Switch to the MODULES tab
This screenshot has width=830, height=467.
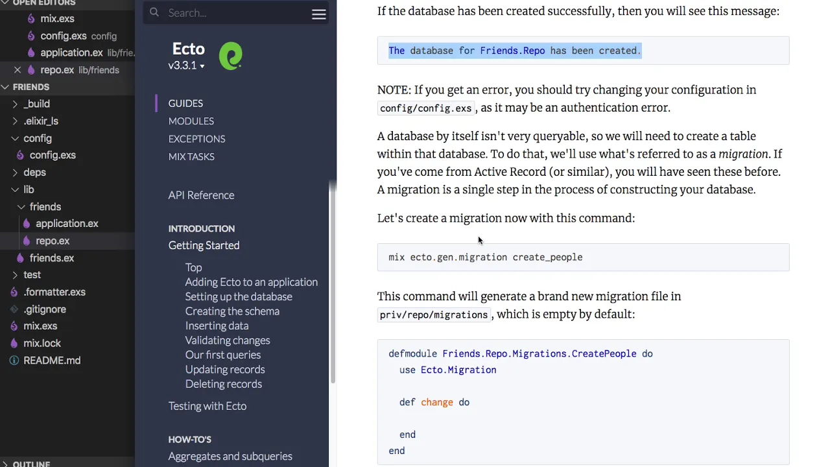[191, 121]
